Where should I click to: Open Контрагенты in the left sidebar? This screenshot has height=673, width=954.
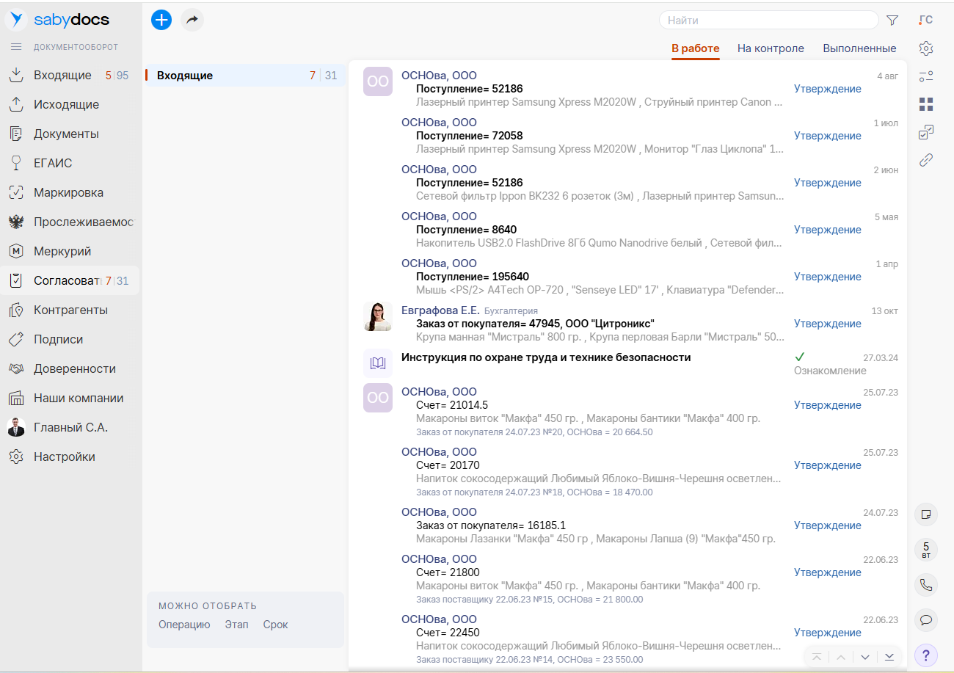pos(70,310)
